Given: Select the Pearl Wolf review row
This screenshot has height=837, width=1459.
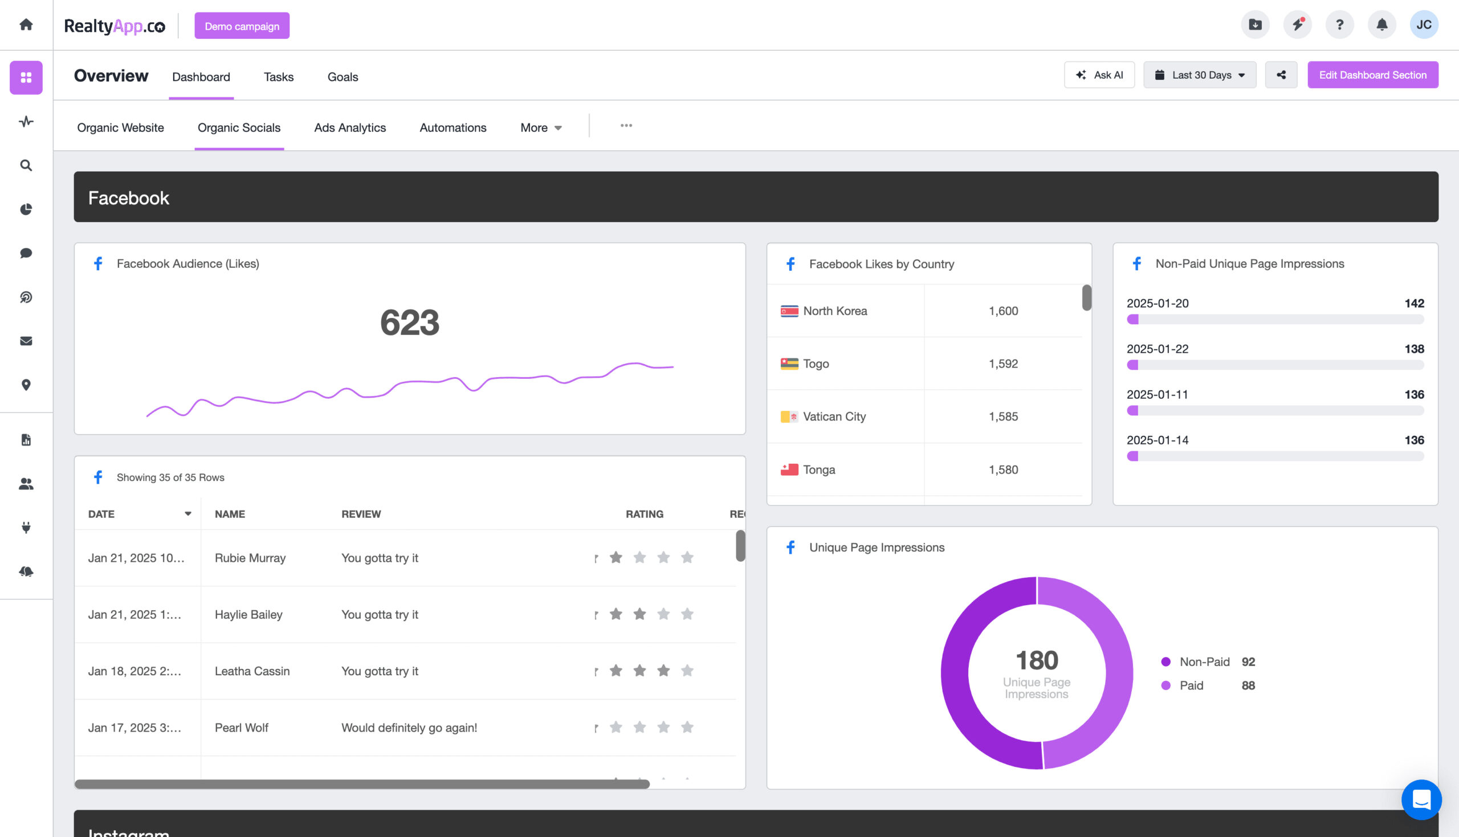Looking at the screenshot, I should 405,728.
